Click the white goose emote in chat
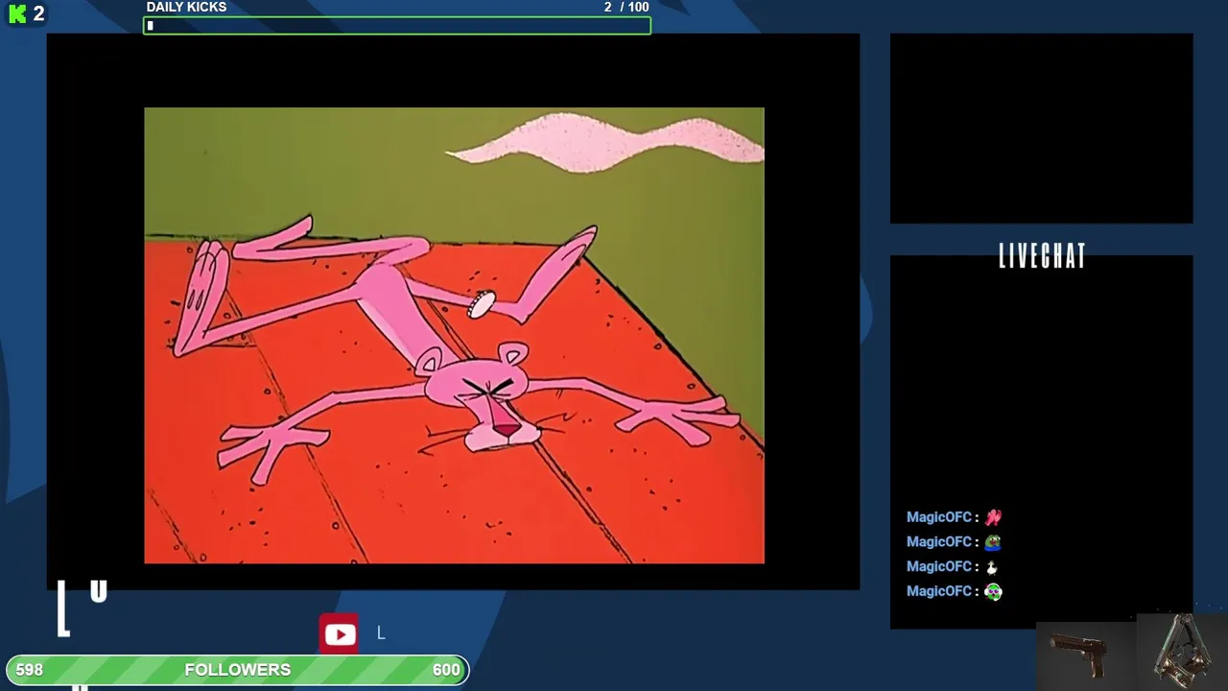1228x691 pixels. pyautogui.click(x=992, y=567)
